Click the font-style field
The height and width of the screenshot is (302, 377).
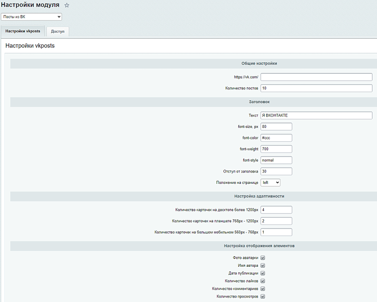coord(276,160)
